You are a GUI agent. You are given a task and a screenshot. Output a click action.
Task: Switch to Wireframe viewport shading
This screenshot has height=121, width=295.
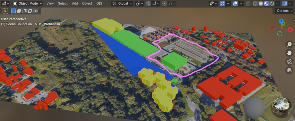tap(255, 3)
